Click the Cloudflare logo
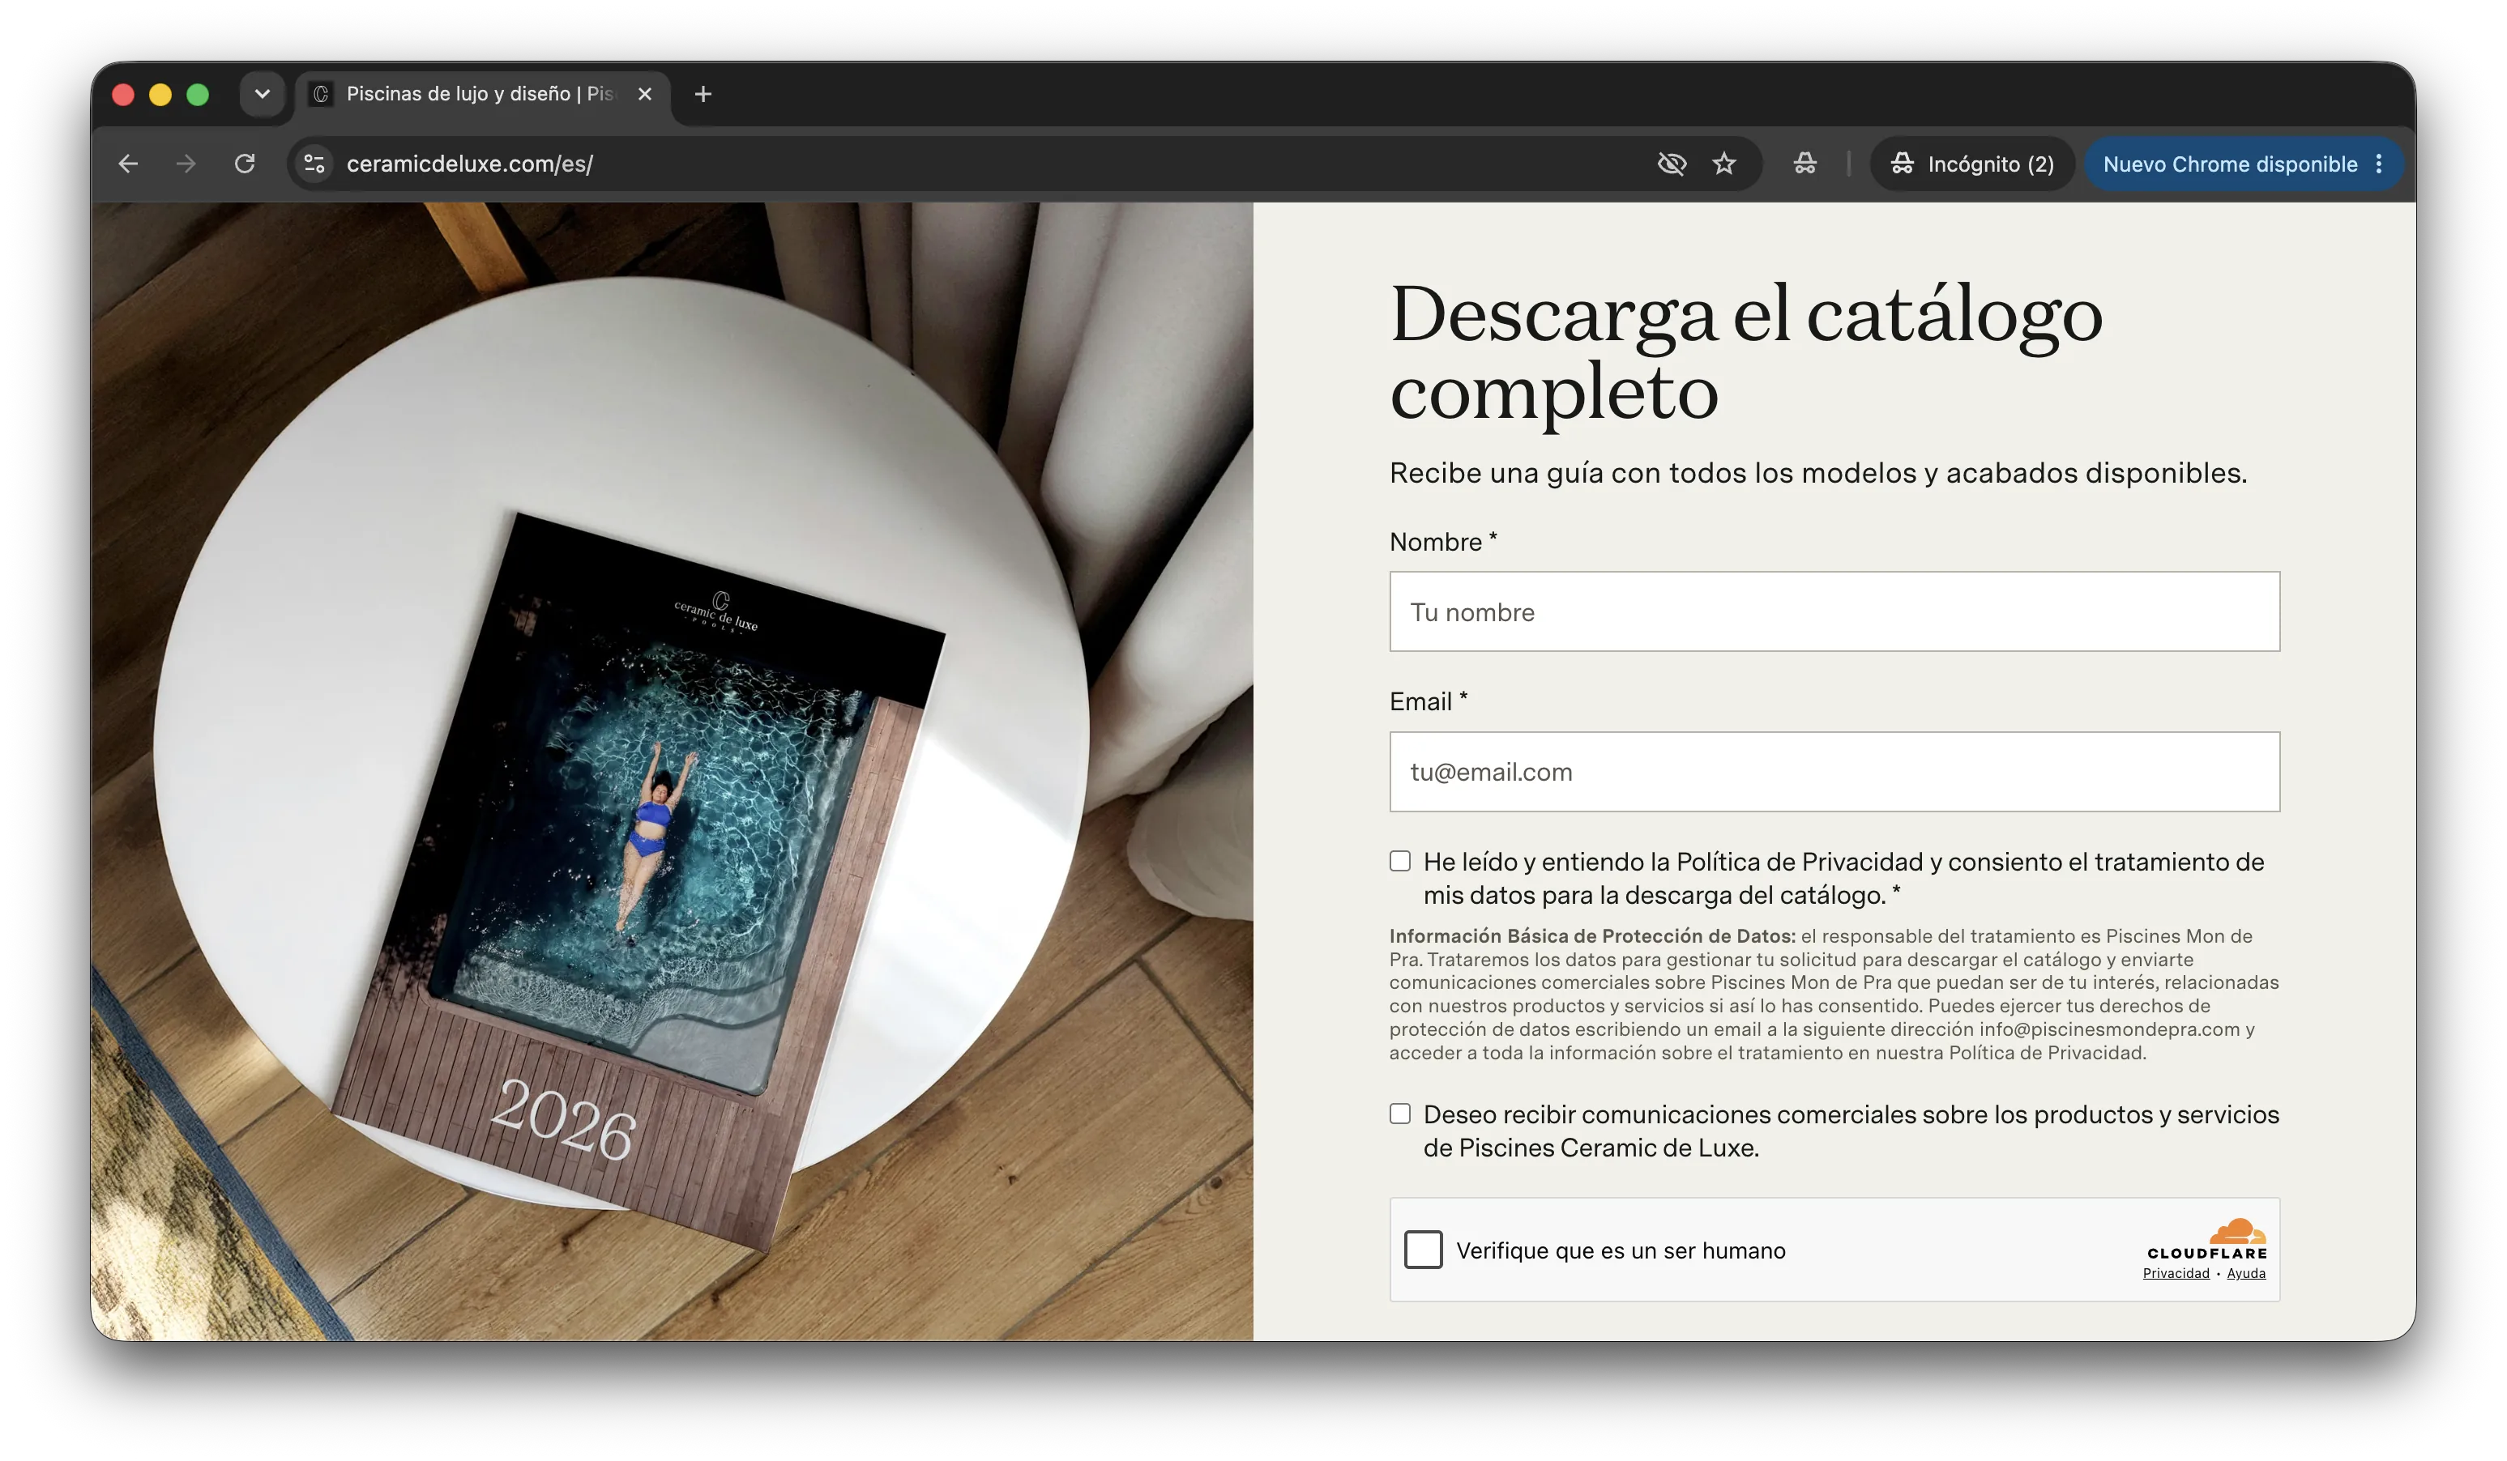Image resolution: width=2507 pixels, height=1461 pixels. [x=2206, y=1238]
